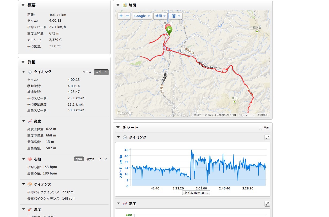Show heart rate in bpm
Image resolution: width=329 pixels, height=217 pixels.
[x=79, y=159]
